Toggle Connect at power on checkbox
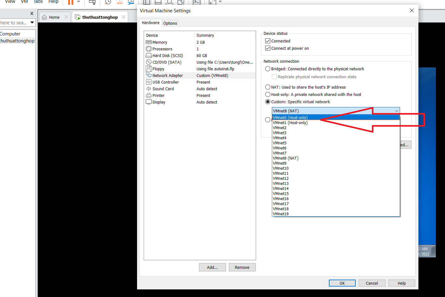Screen dimensions: 445x297 tap(268, 48)
